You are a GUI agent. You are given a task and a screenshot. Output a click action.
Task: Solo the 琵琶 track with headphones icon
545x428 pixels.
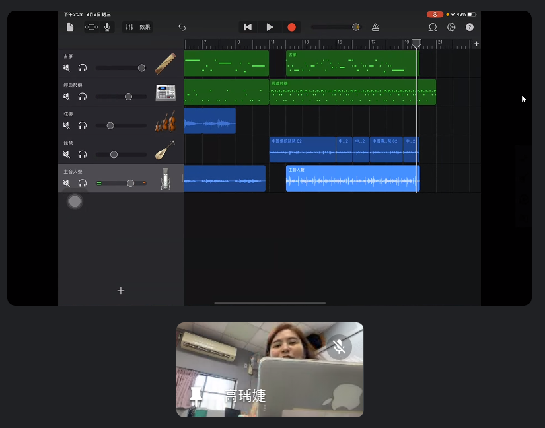coord(83,155)
